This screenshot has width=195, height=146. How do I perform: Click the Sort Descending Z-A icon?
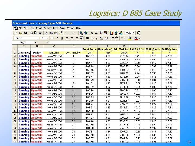coord(106,33)
